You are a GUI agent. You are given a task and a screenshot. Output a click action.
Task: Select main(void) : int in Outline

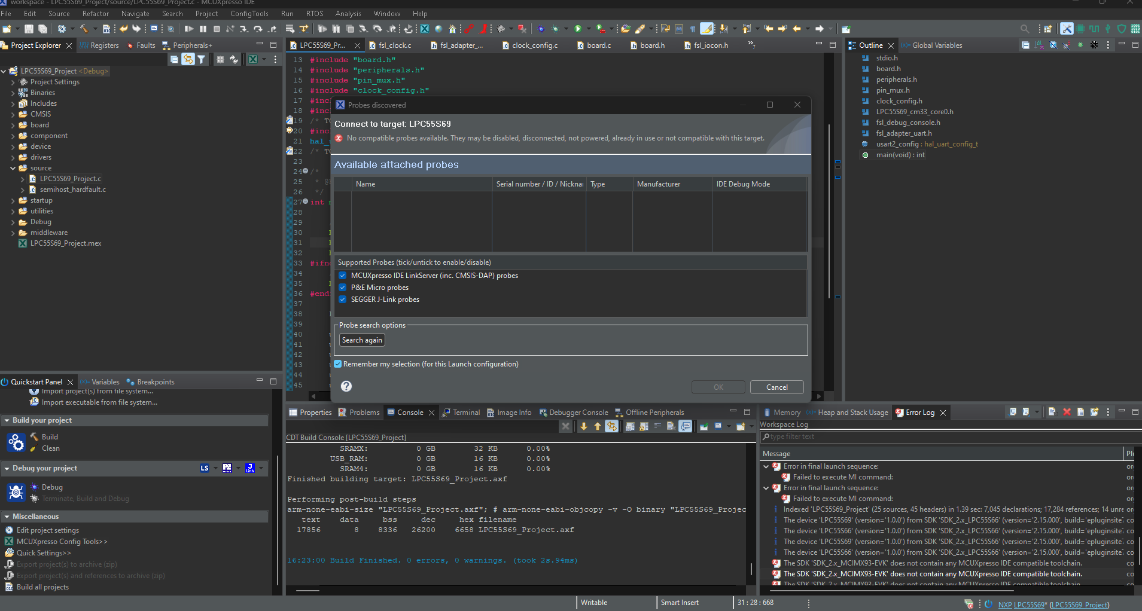900,155
